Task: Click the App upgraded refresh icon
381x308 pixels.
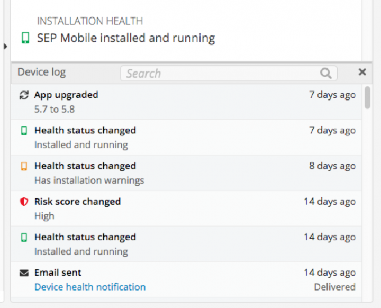Action: pos(24,95)
